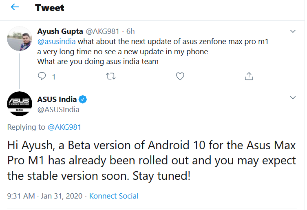
Task: Click the reply icon on Ayush's tweet
Action: (42, 76)
